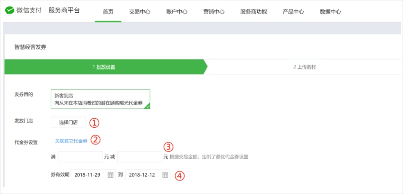Open the end date calendar picker icon
This screenshot has height=194, width=403.
tap(165, 175)
